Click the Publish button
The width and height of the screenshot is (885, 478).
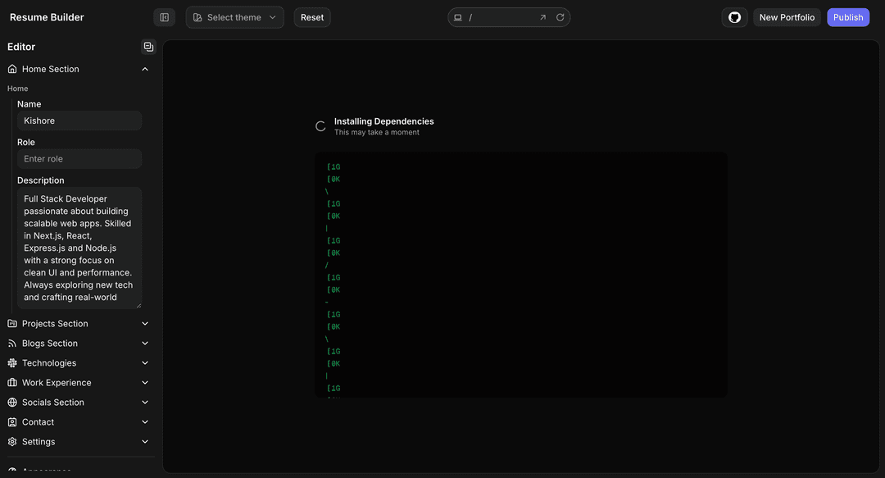click(x=847, y=17)
